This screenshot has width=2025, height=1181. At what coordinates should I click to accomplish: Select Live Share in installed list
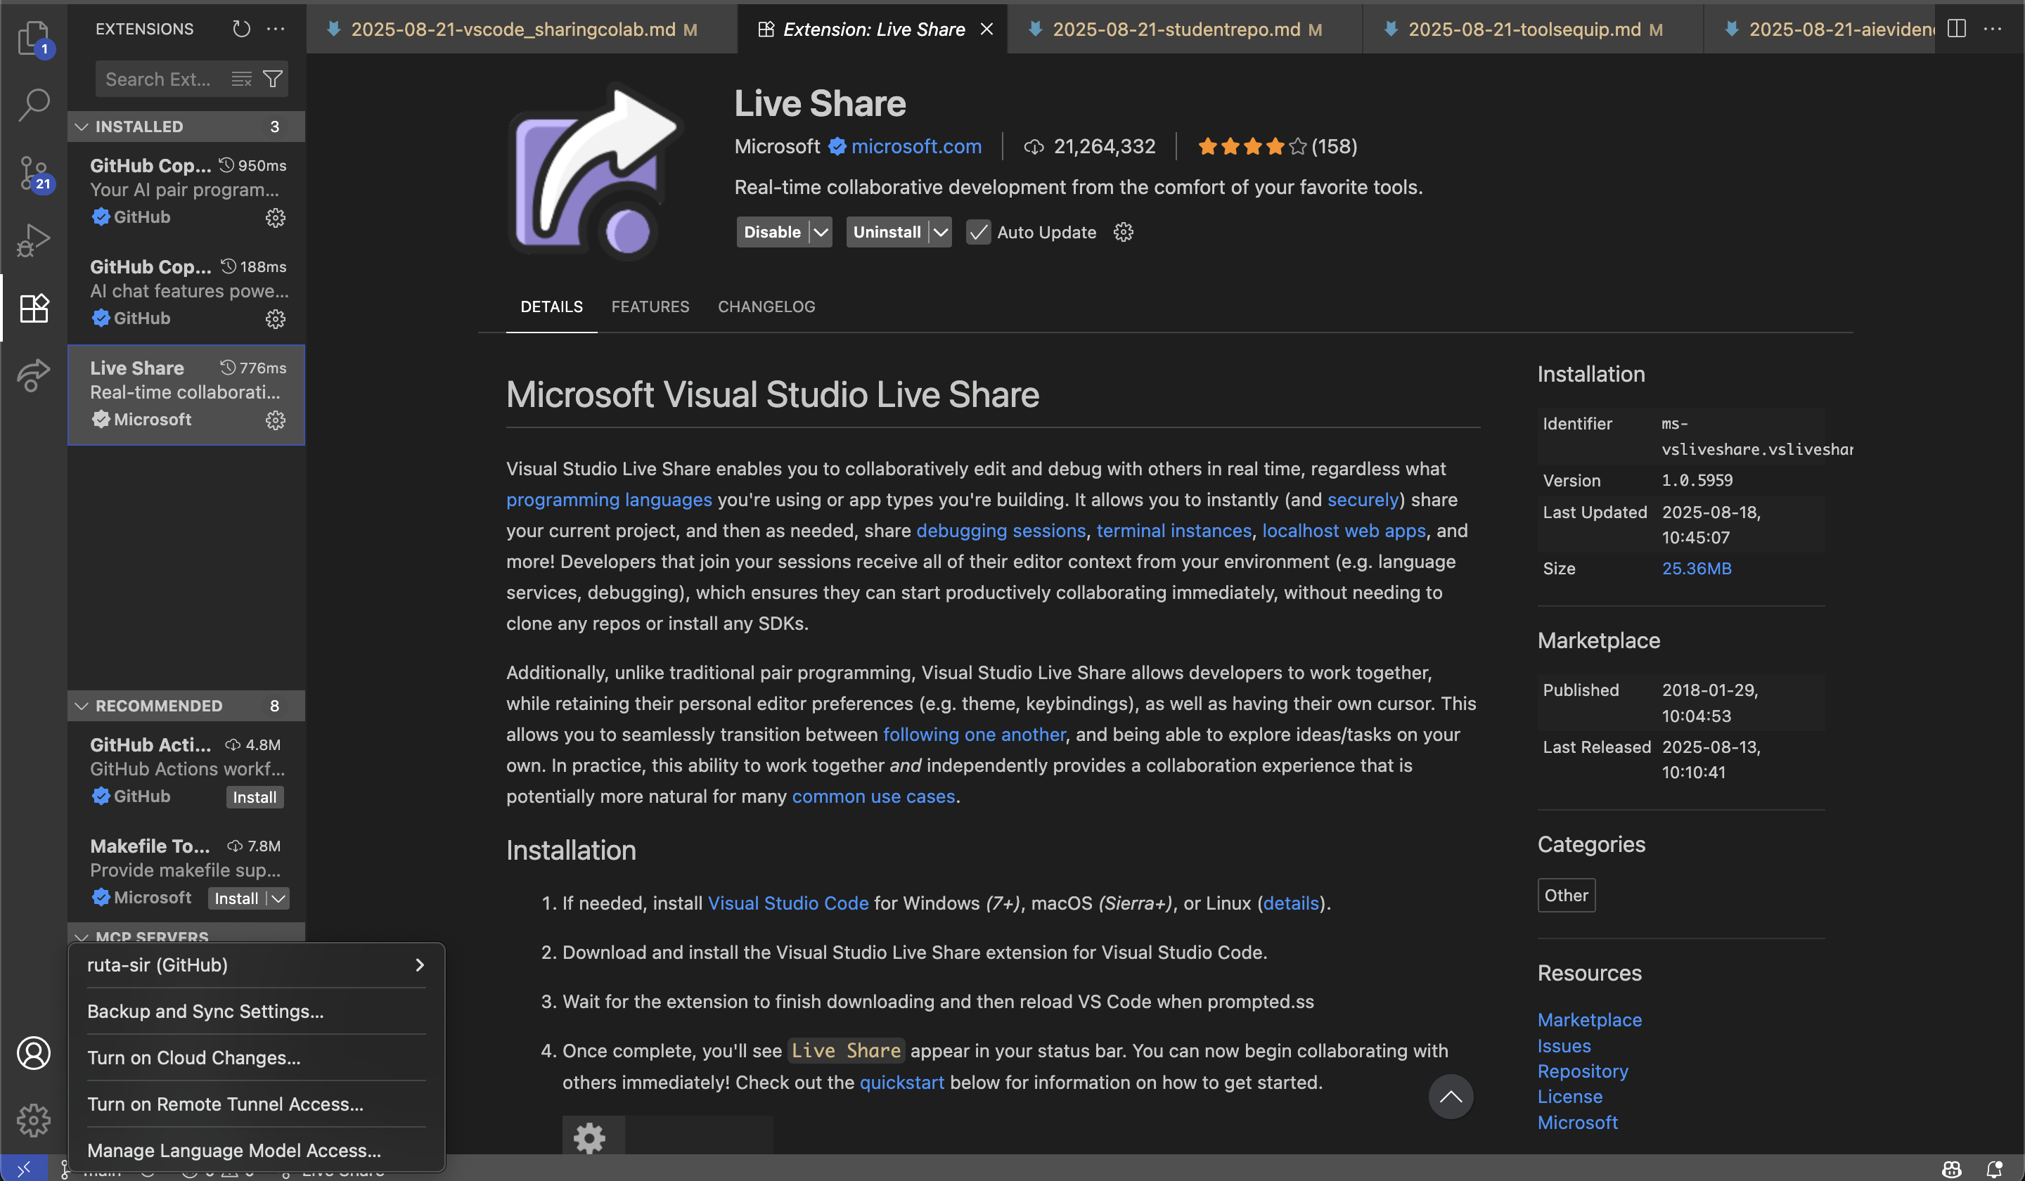(x=186, y=394)
